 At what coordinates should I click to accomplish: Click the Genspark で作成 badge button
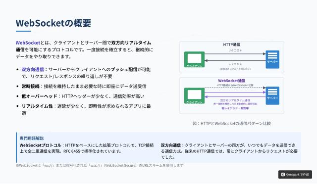pos(295,175)
